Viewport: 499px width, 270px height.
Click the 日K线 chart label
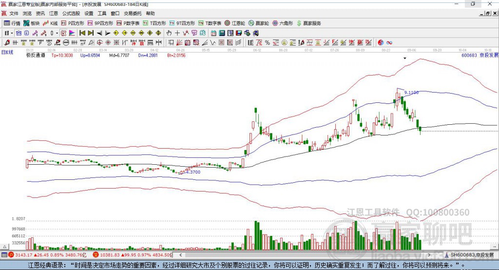pyautogui.click(x=7, y=52)
